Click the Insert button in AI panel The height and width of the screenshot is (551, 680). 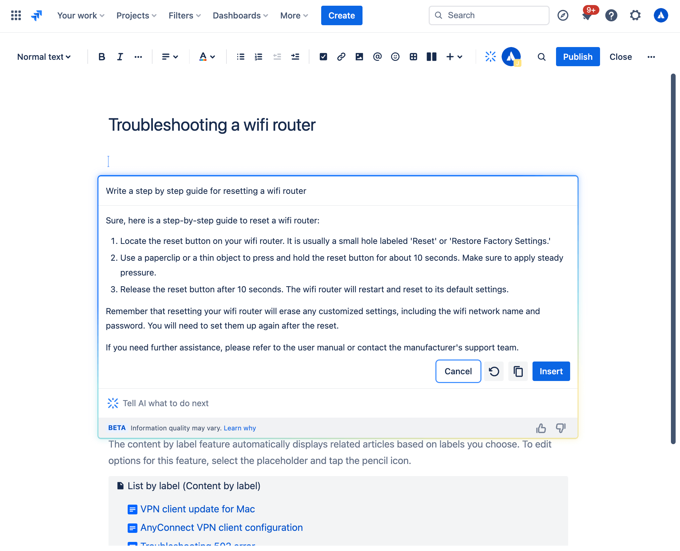click(551, 371)
